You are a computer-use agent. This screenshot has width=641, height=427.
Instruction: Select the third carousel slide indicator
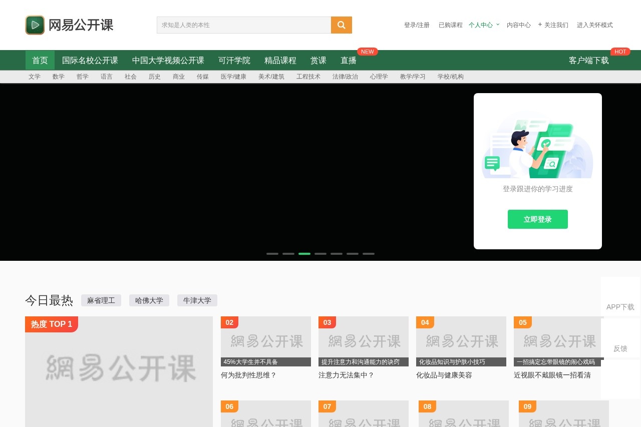304,254
